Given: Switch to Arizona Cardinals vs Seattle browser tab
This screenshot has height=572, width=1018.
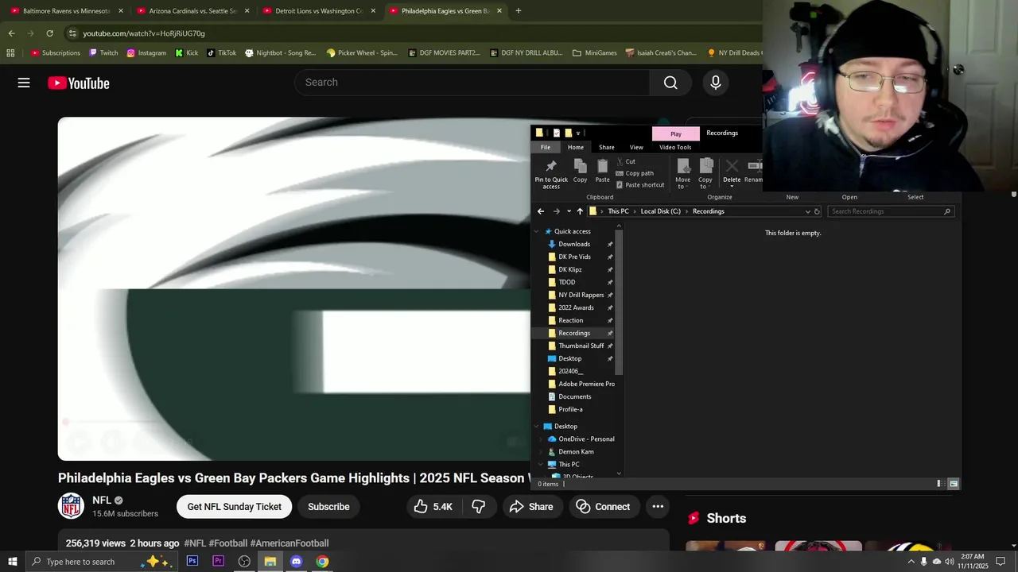Looking at the screenshot, I should [192, 11].
